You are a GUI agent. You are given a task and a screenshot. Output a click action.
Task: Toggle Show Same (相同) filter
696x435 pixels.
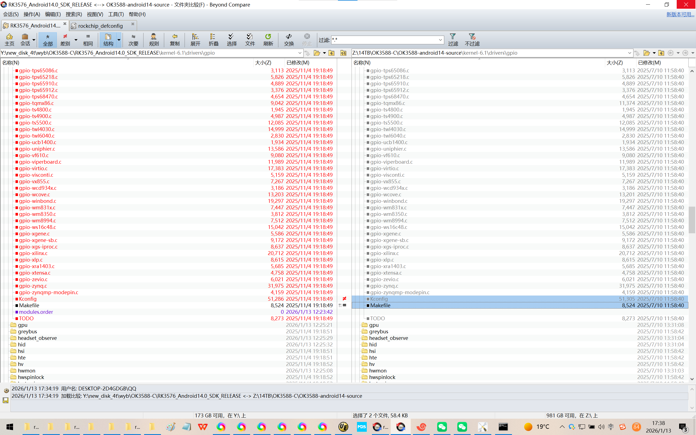pyautogui.click(x=88, y=39)
